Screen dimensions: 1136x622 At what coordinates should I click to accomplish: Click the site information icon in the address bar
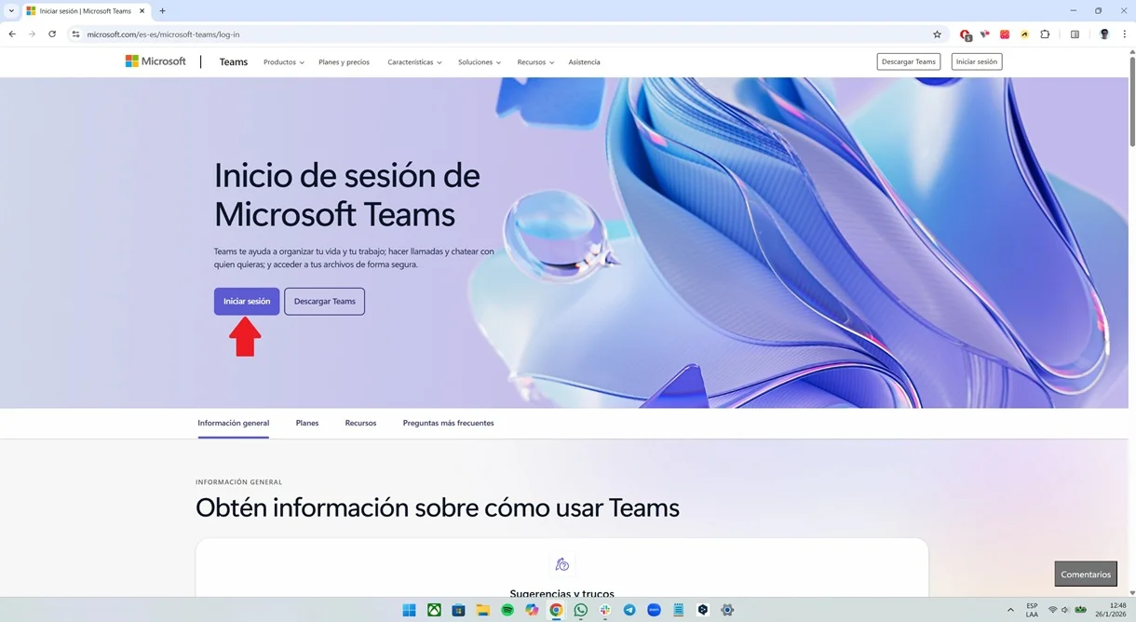[x=76, y=34]
